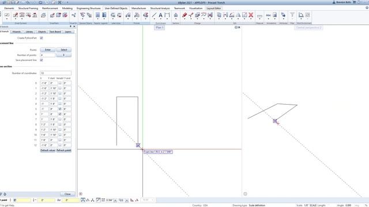Click the Work Environment angle icon
Viewport: 369px width, 207px height.
tap(301, 15)
